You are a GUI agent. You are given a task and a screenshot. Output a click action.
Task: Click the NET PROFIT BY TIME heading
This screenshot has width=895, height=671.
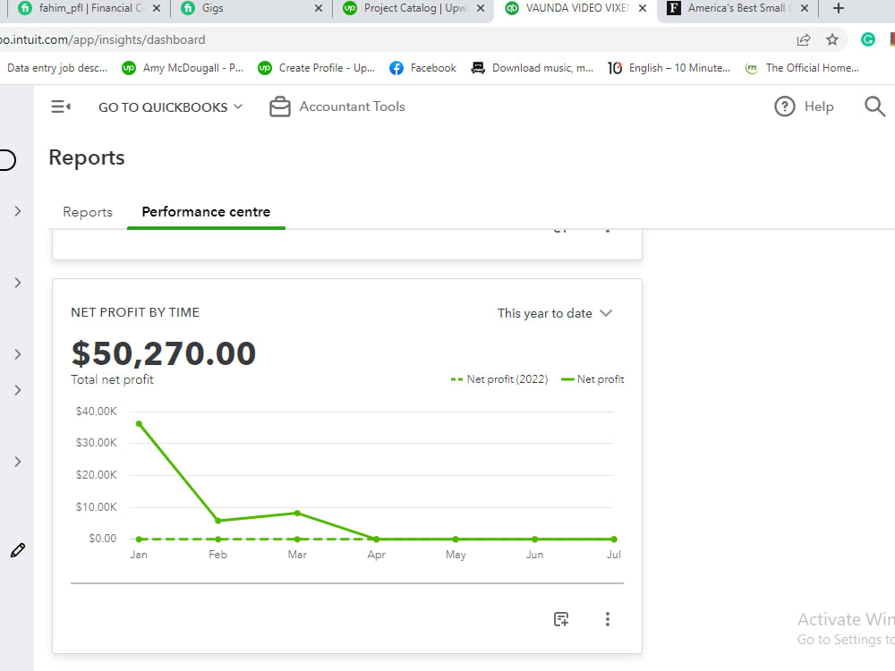click(x=135, y=312)
